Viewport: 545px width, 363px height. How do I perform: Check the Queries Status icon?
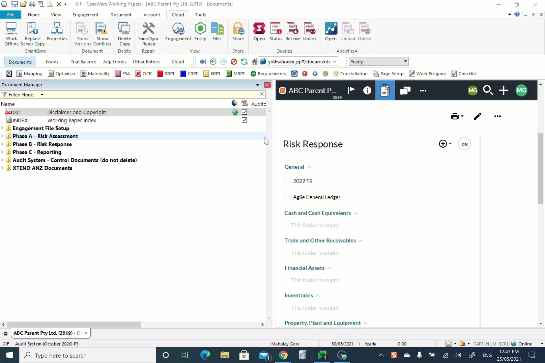click(276, 32)
